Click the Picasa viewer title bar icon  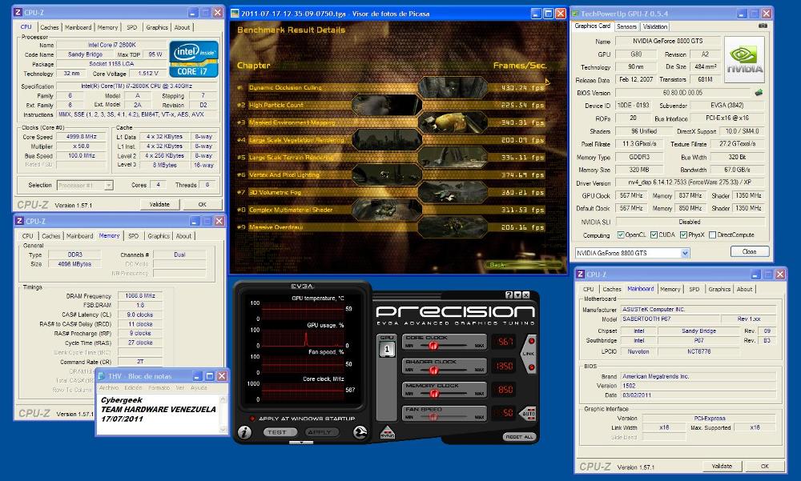coord(235,14)
